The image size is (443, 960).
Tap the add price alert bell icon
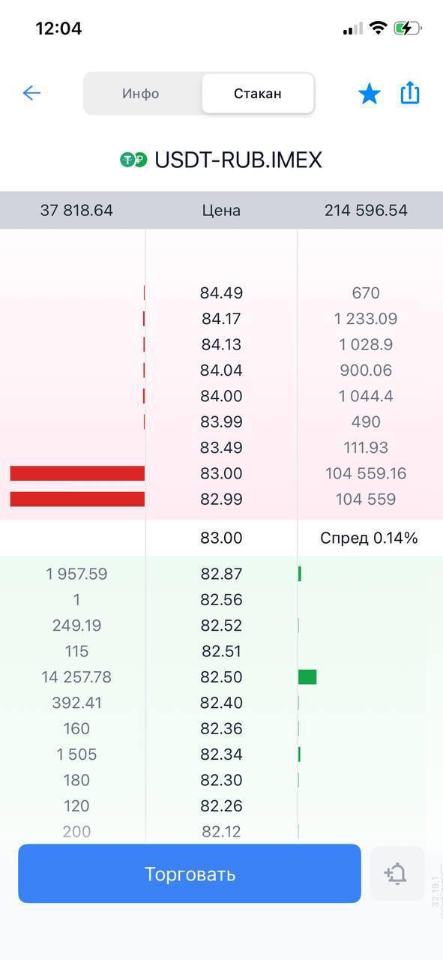point(397,874)
